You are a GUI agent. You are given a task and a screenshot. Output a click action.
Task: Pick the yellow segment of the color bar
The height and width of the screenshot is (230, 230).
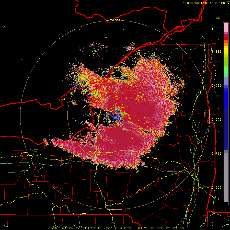pos(226,50)
